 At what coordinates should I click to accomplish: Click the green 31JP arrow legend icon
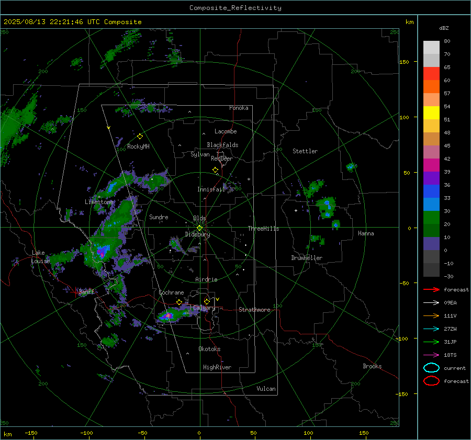click(x=431, y=342)
